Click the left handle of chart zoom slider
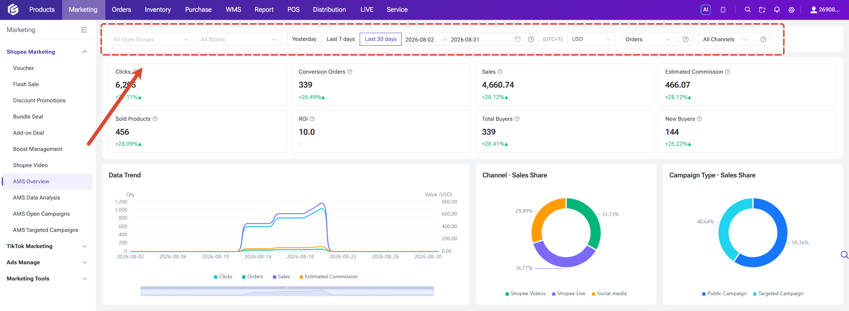849x311 pixels. pyautogui.click(x=141, y=293)
